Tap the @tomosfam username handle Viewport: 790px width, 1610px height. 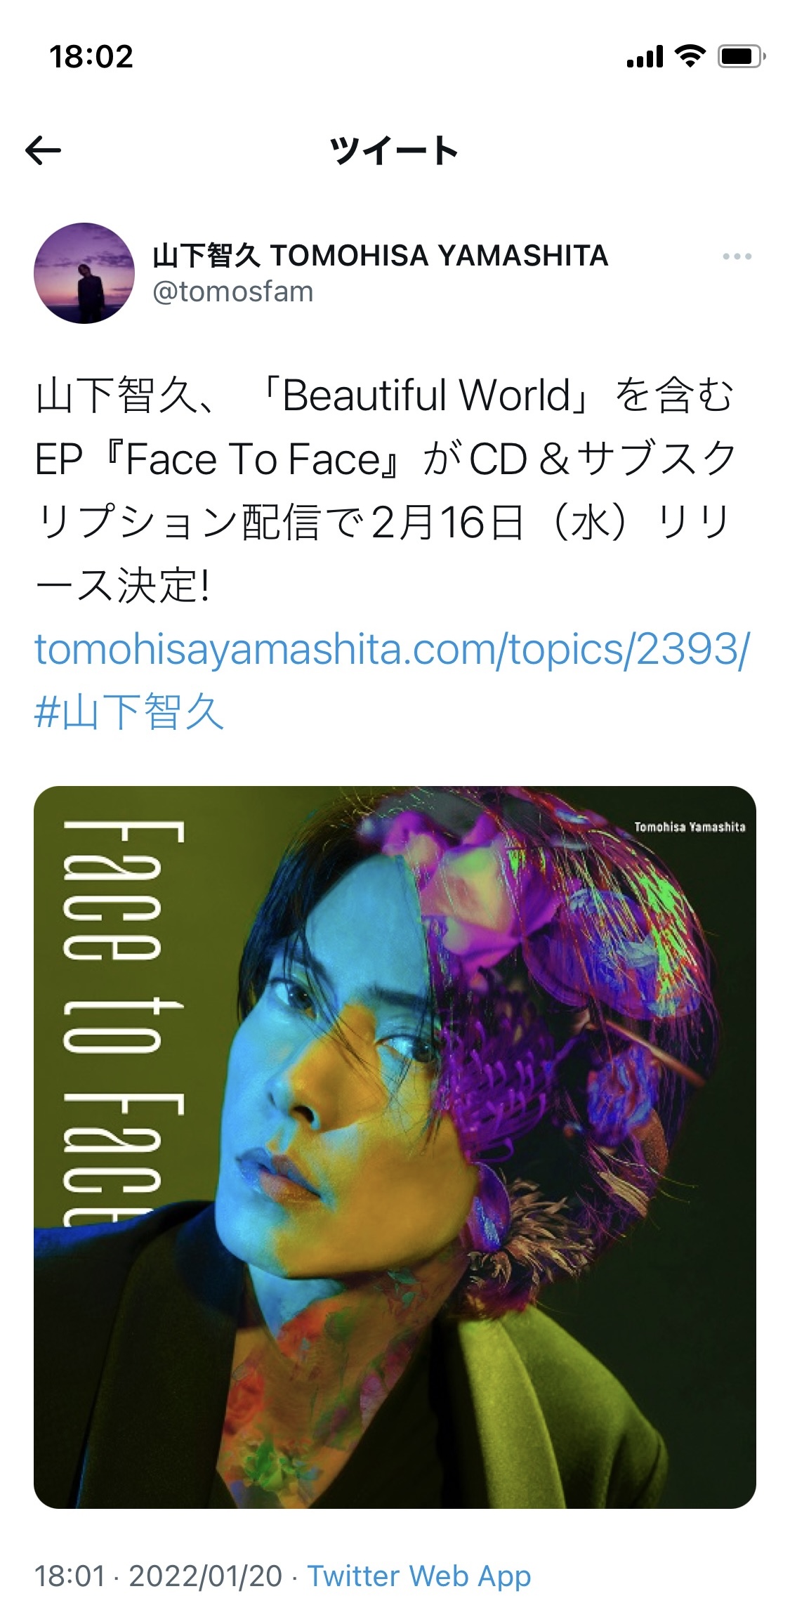[x=233, y=292]
